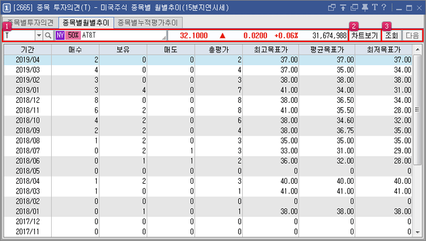Select the 2018/02 period cell
Viewport: 426px width, 241px height.
coord(28,201)
